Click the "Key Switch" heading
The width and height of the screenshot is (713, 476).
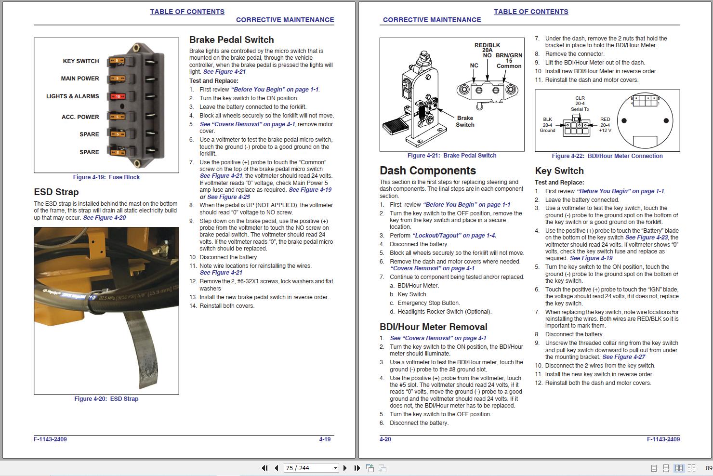coord(559,171)
